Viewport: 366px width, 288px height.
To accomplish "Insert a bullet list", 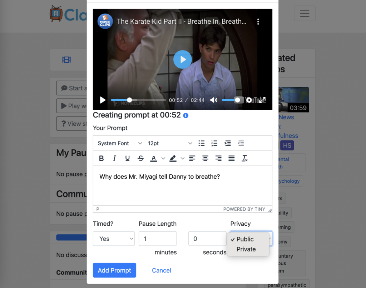I will coord(202,143).
